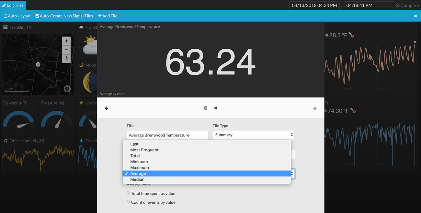
Task: Click the left arrow previous tile icon
Action: (107, 108)
